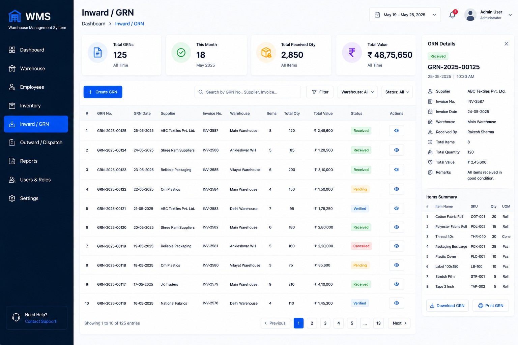
Task: Click the Invoice Date calendar icon
Action: pyautogui.click(x=430, y=112)
